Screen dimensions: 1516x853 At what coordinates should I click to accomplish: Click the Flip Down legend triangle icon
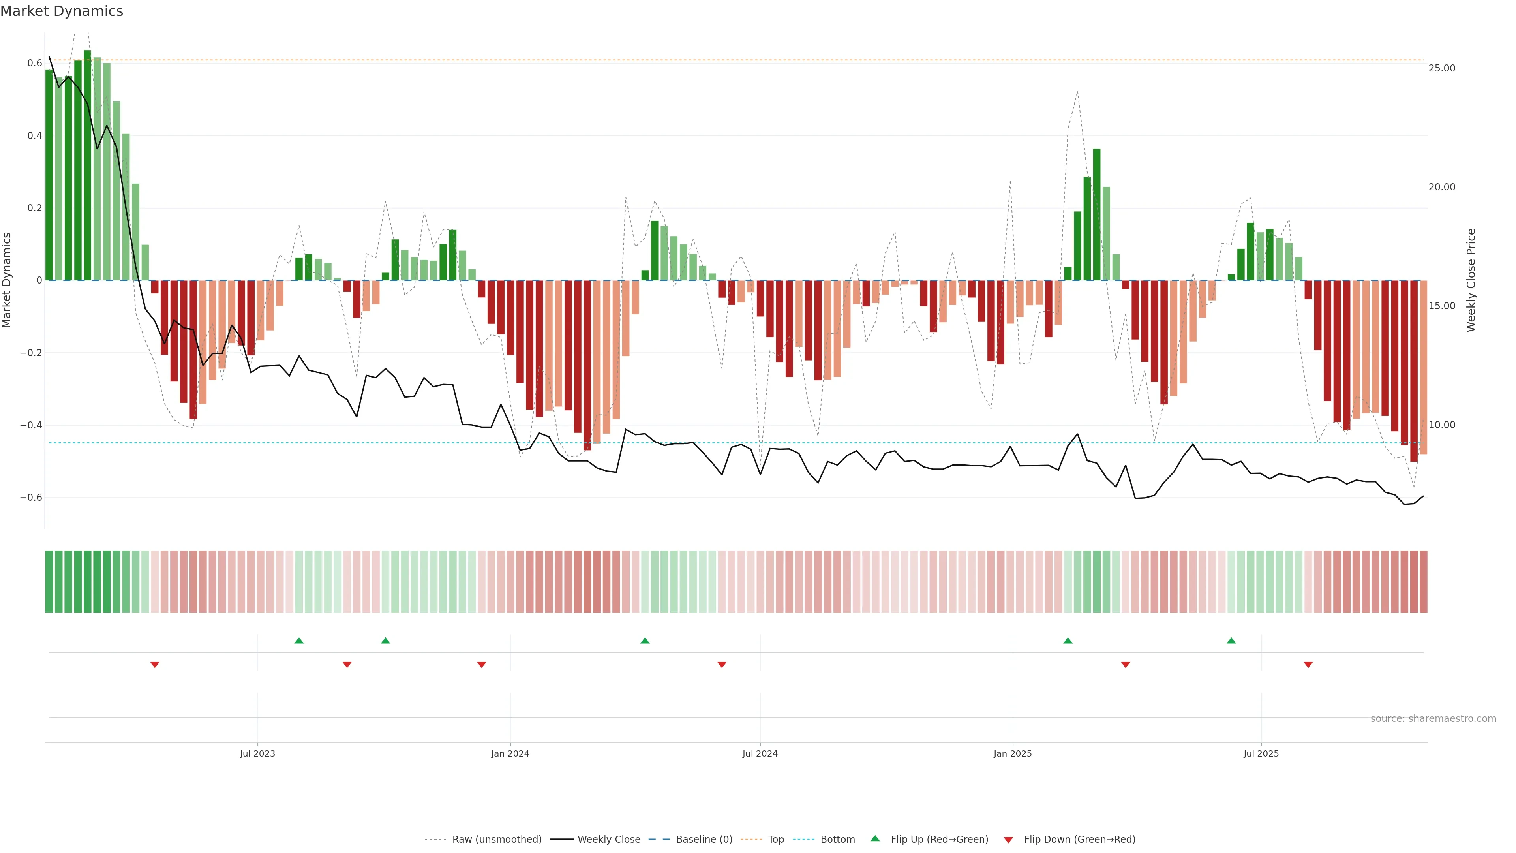coord(1008,840)
